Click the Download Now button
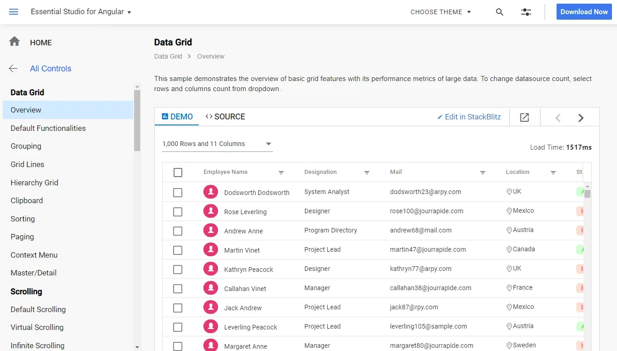 [x=584, y=12]
